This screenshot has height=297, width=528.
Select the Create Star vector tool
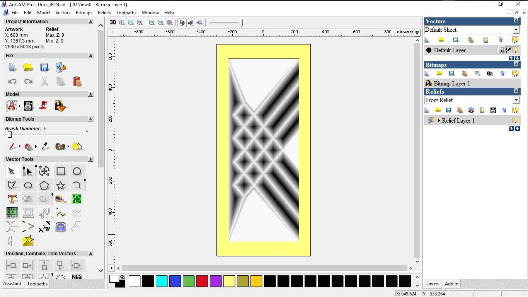pos(61,185)
